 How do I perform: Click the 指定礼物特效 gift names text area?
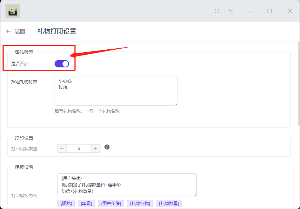(x=116, y=91)
